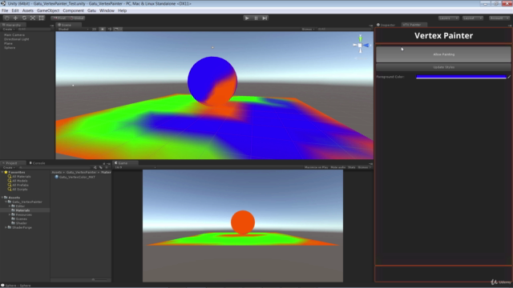Click the search by type icon
This screenshot has width=513, height=288.
coord(95,167)
